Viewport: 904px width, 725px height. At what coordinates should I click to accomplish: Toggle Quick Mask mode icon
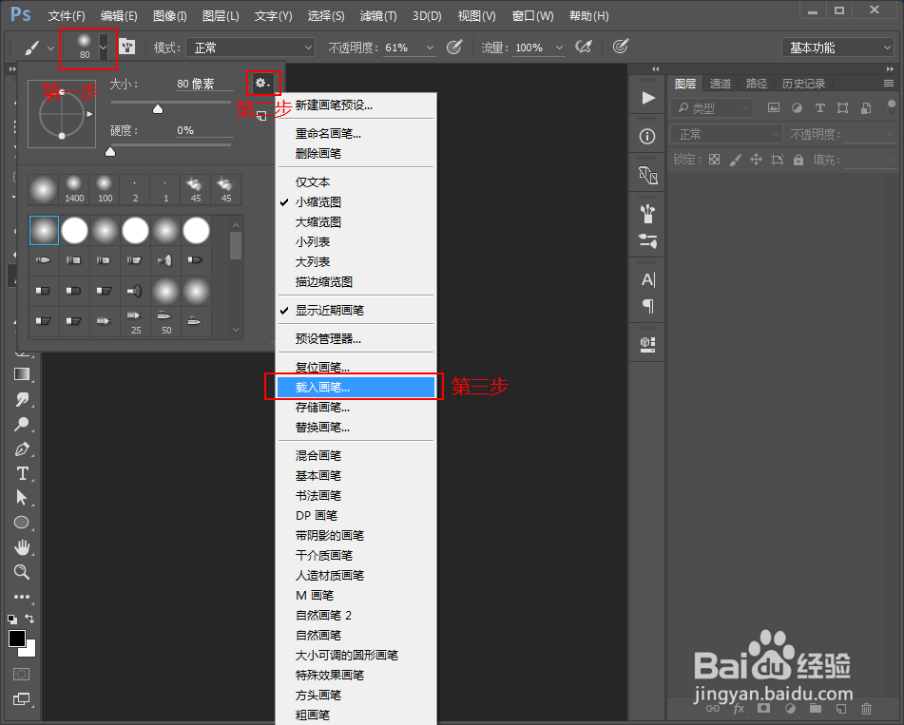[x=21, y=674]
